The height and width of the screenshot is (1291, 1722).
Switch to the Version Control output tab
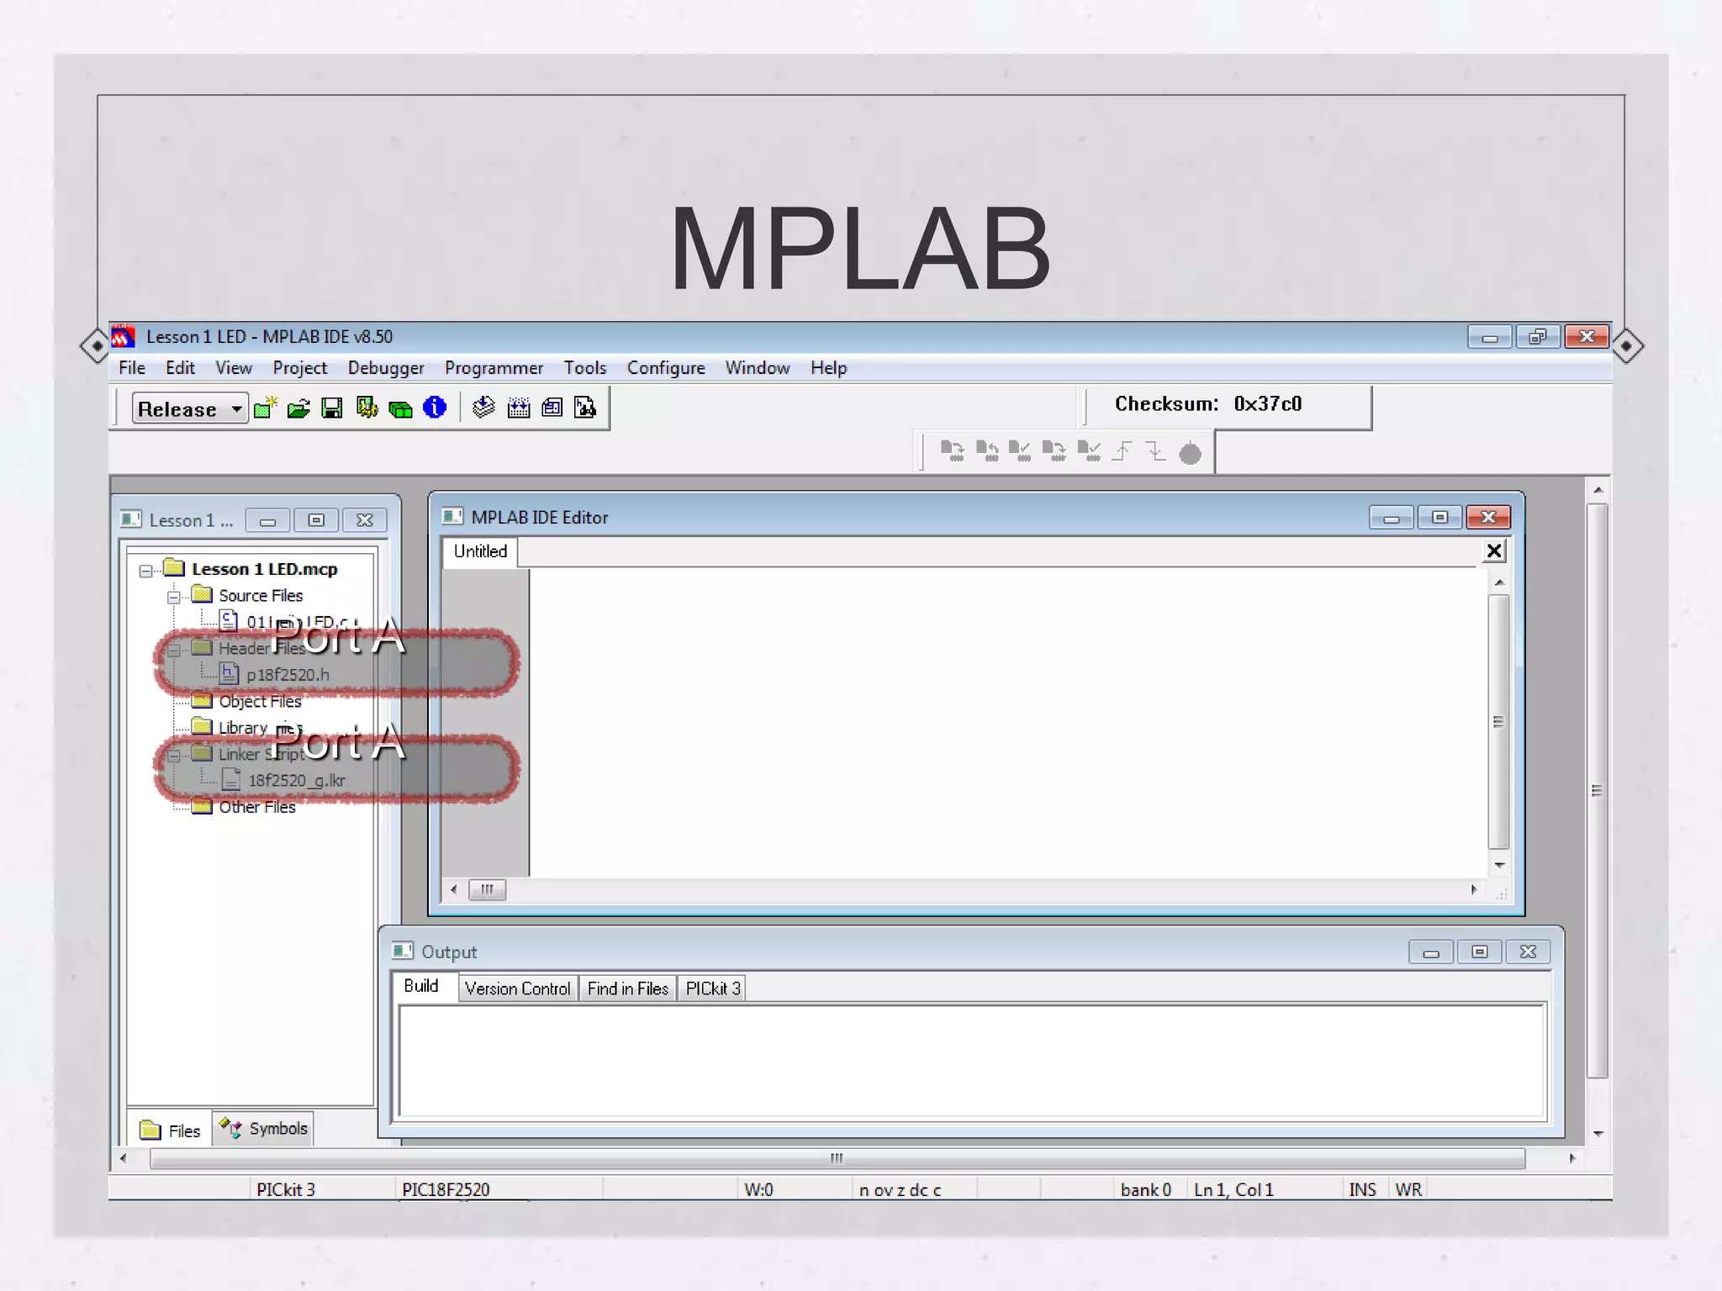tap(517, 988)
